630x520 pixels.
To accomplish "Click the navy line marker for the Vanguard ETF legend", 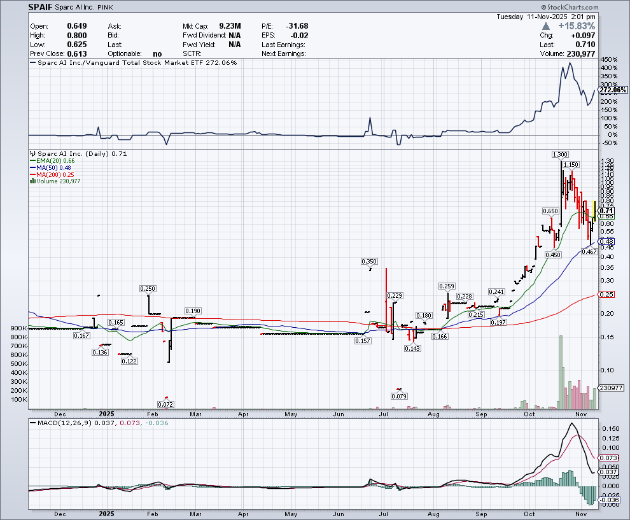I will [x=32, y=62].
